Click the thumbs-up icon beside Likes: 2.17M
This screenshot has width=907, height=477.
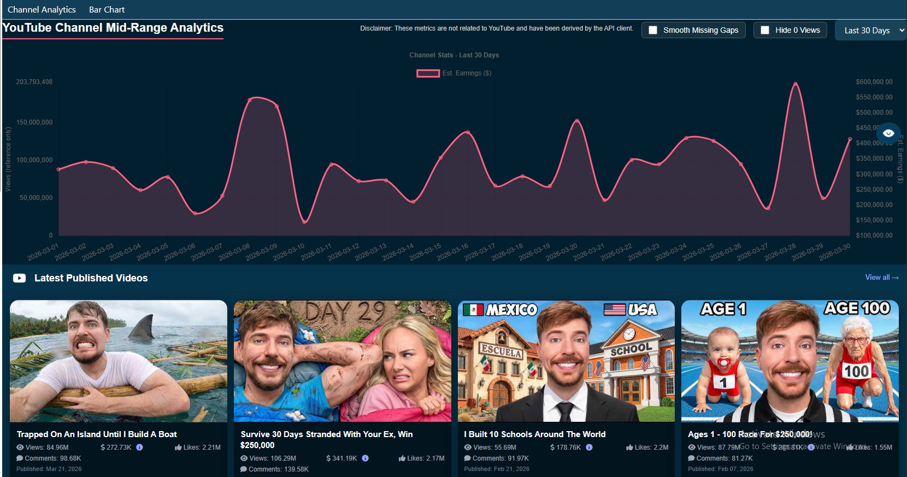(402, 458)
